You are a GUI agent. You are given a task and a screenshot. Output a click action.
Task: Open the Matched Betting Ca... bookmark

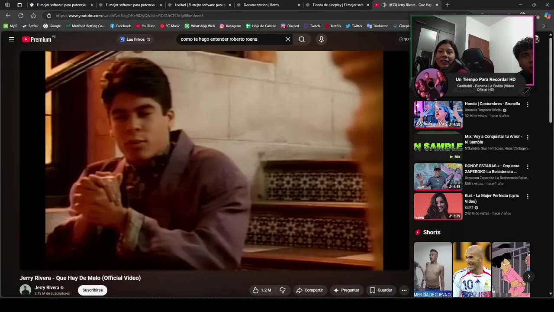point(85,26)
